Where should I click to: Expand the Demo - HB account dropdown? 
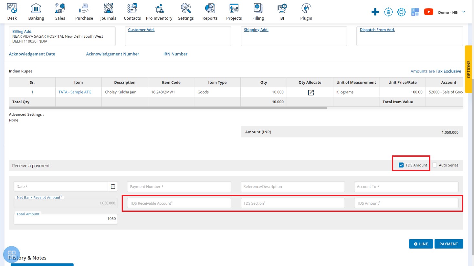pyautogui.click(x=452, y=12)
